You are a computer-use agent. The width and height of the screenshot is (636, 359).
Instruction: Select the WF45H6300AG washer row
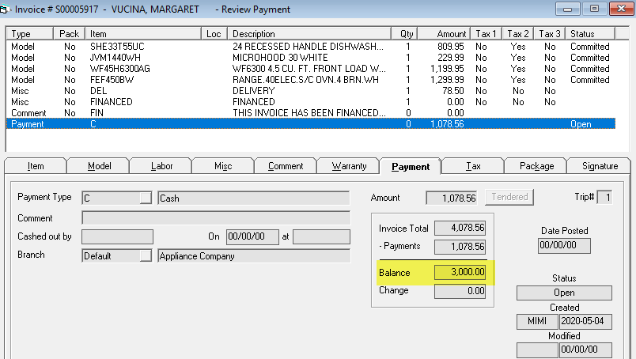(311, 69)
